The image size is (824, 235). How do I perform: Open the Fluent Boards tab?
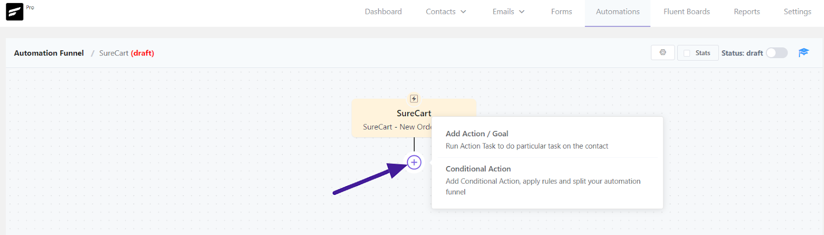pos(686,11)
